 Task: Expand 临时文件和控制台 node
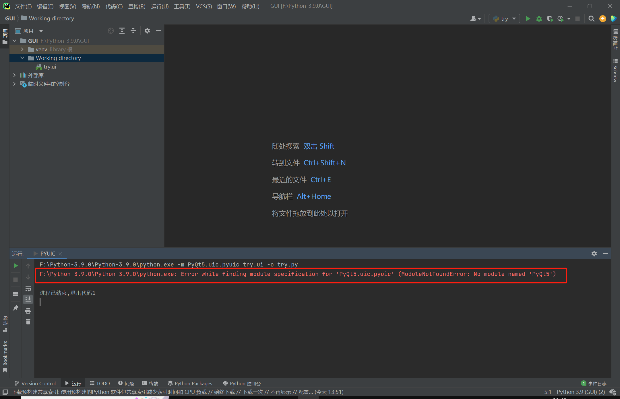coord(14,84)
